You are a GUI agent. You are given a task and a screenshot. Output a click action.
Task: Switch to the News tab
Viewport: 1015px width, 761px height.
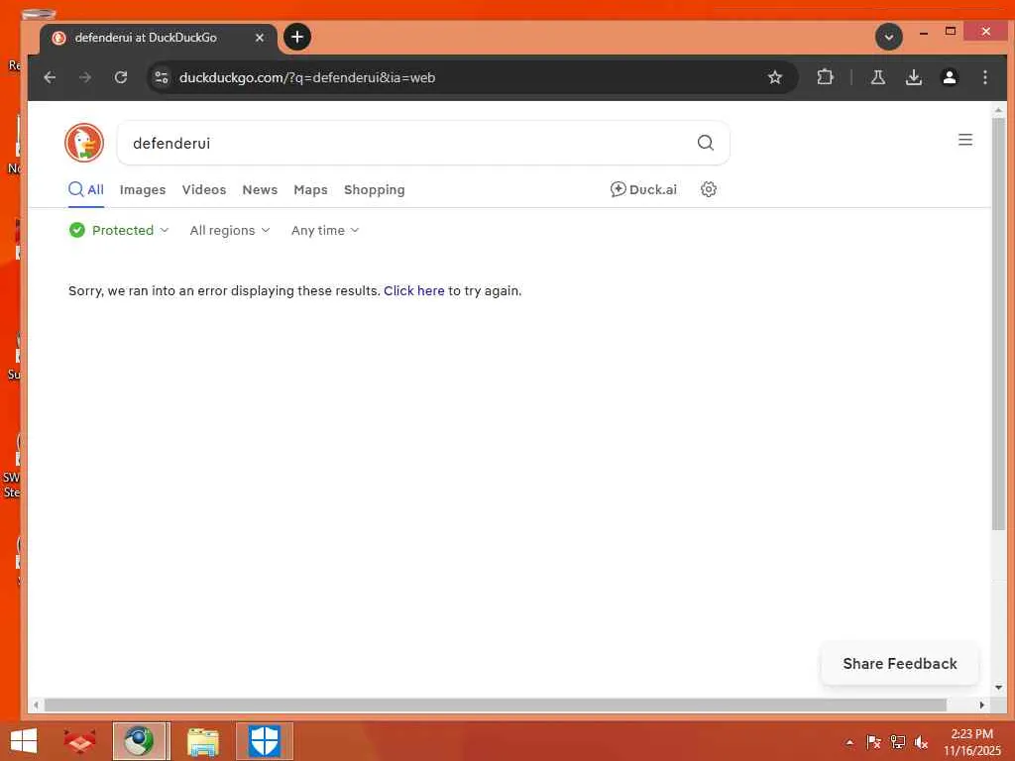point(260,189)
